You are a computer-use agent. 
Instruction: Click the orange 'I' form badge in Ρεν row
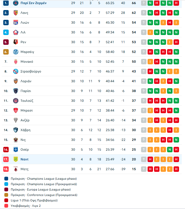click(170, 42)
